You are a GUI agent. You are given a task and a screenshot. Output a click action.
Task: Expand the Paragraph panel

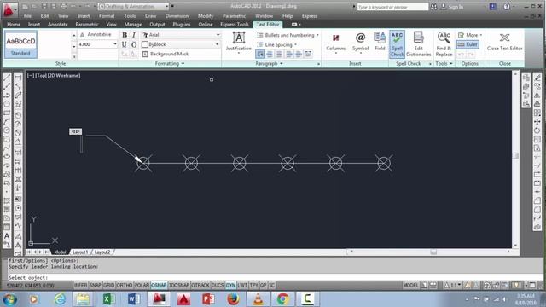pyautogui.click(x=270, y=64)
